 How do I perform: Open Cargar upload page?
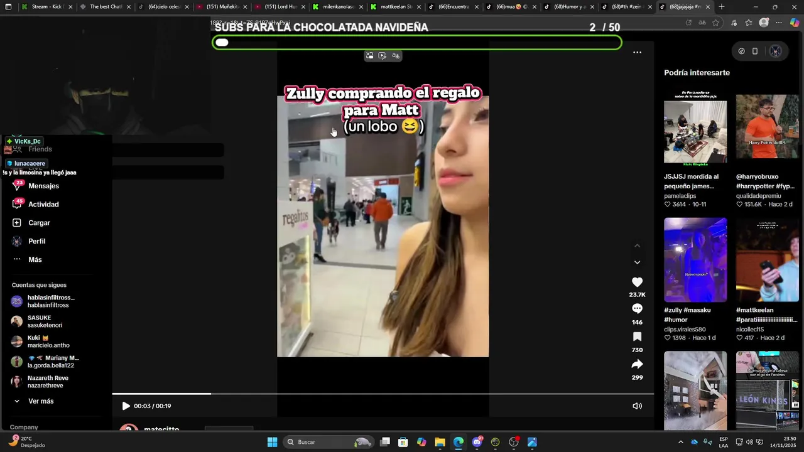[x=31, y=223]
